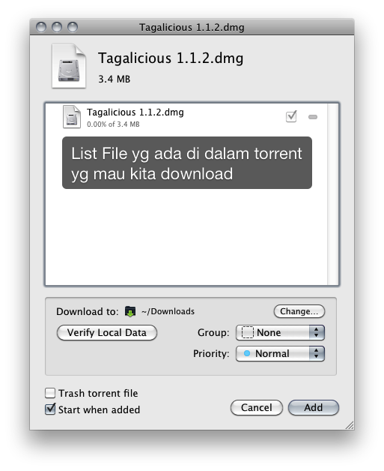Select the small dmg icon in file list
Image resolution: width=384 pixels, height=471 pixels.
coord(72,116)
